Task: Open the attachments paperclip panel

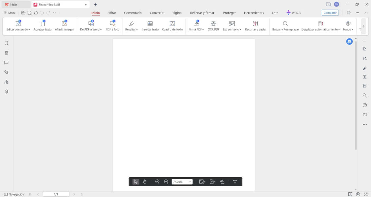Action: [6, 72]
